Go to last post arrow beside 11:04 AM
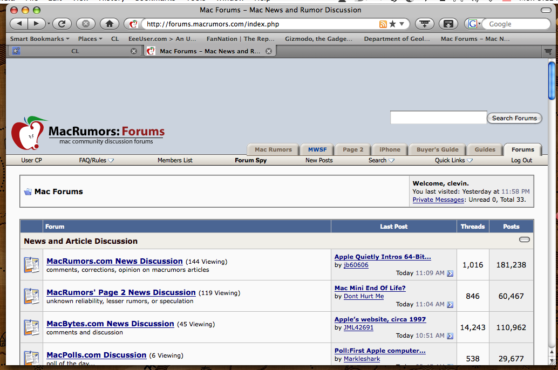 tap(450, 305)
